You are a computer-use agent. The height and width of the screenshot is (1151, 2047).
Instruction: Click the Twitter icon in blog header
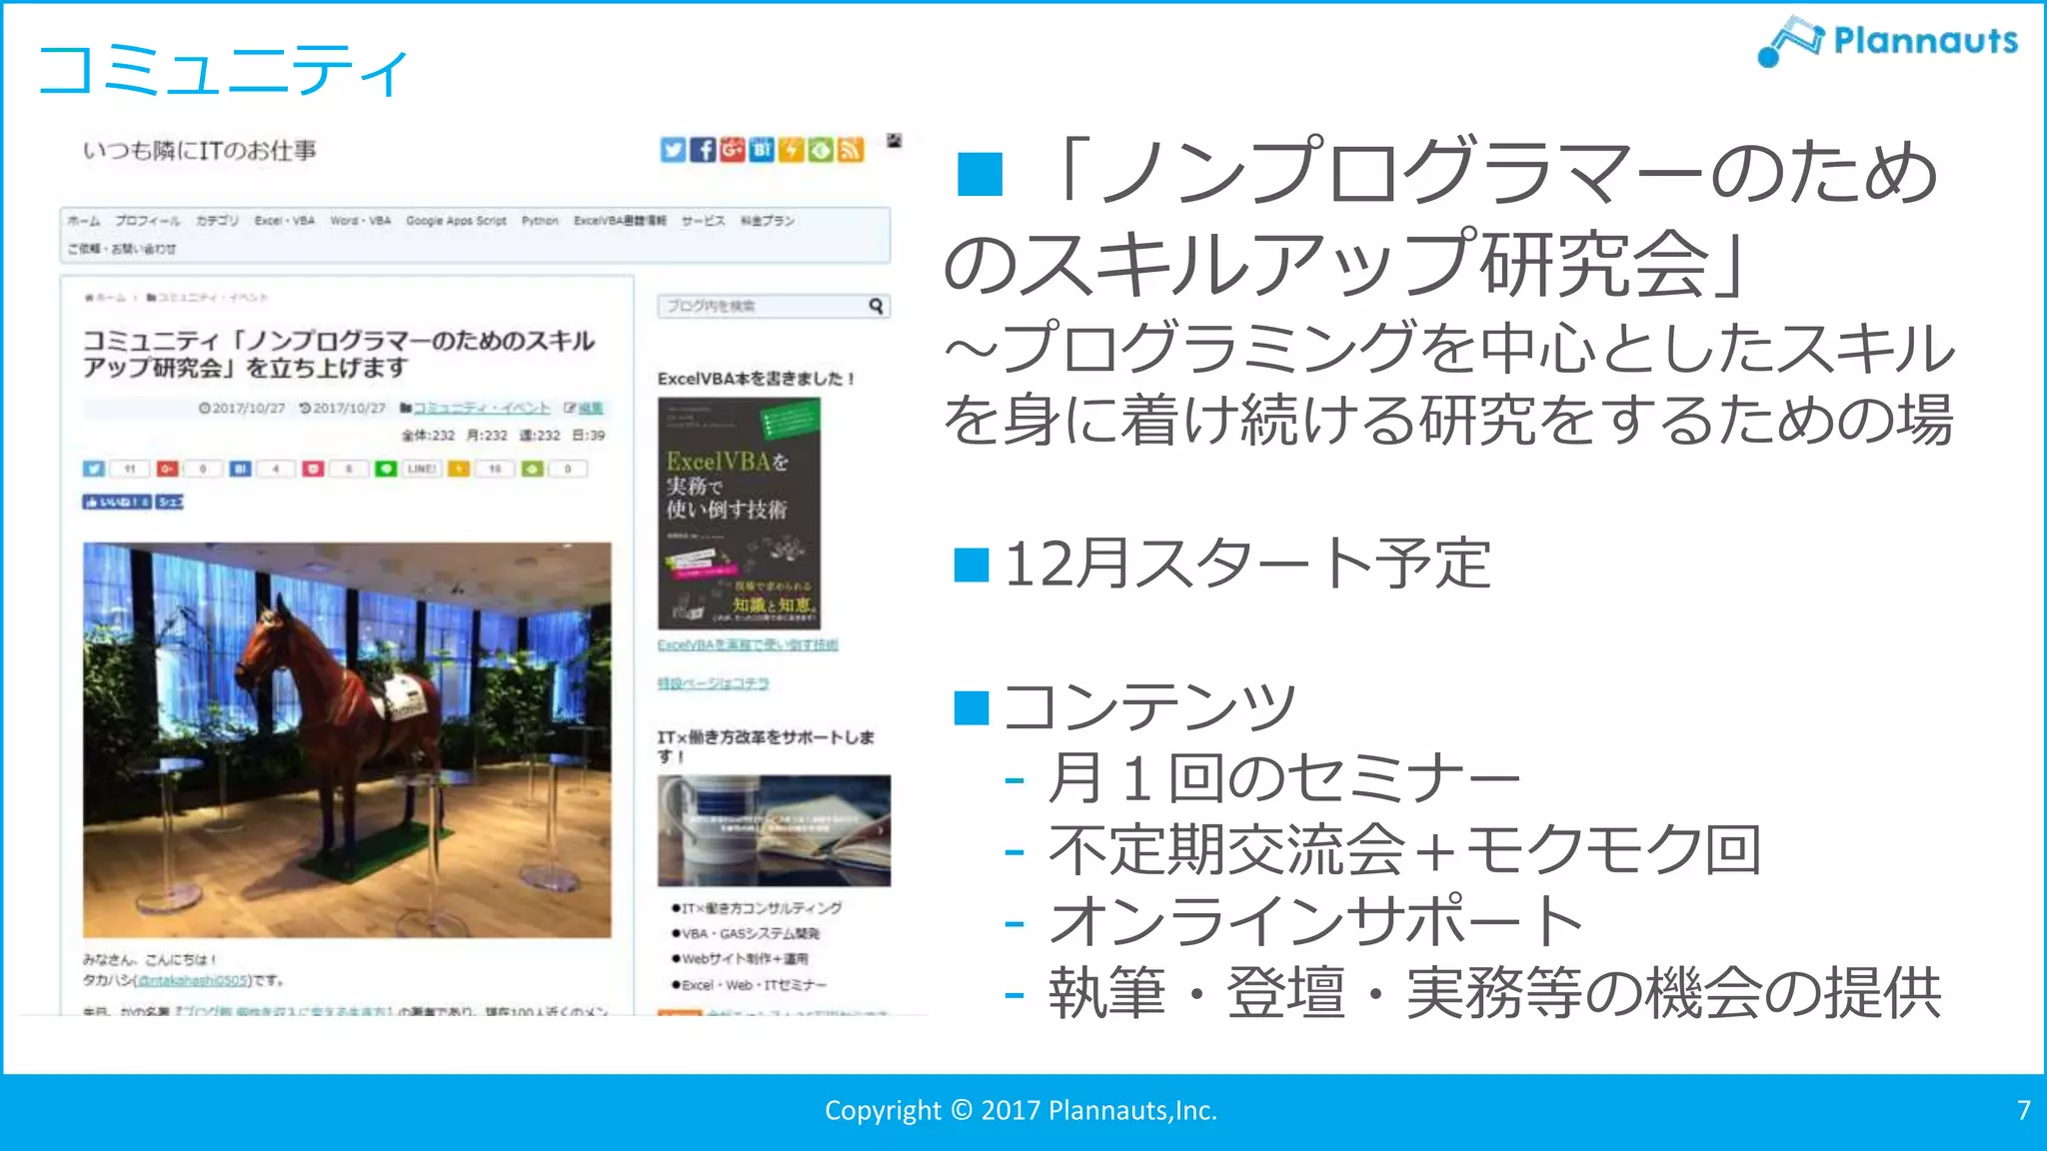(x=673, y=150)
